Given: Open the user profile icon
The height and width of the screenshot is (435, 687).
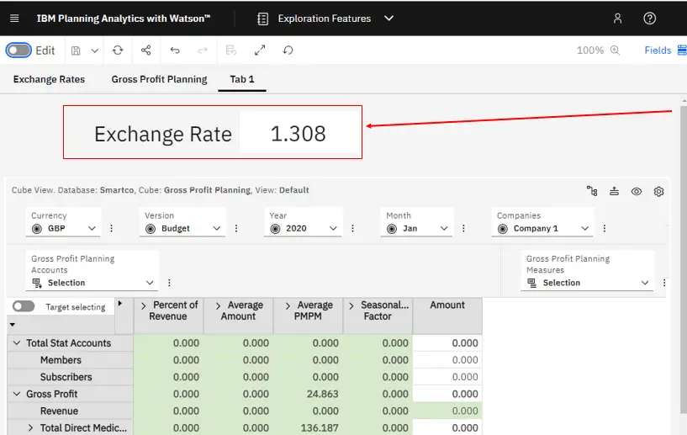Looking at the screenshot, I should (x=617, y=19).
